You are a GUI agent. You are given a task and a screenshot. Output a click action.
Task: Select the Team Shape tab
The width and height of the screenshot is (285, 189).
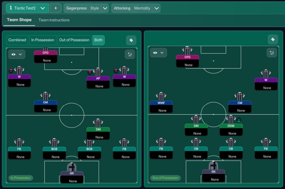[x=18, y=20]
